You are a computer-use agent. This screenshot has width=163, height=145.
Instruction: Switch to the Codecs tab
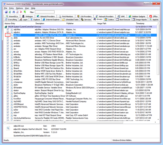point(109,20)
